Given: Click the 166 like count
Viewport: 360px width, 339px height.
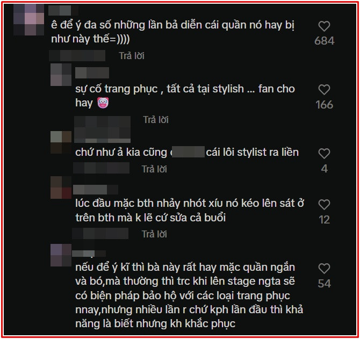Looking at the screenshot, I should (324, 105).
